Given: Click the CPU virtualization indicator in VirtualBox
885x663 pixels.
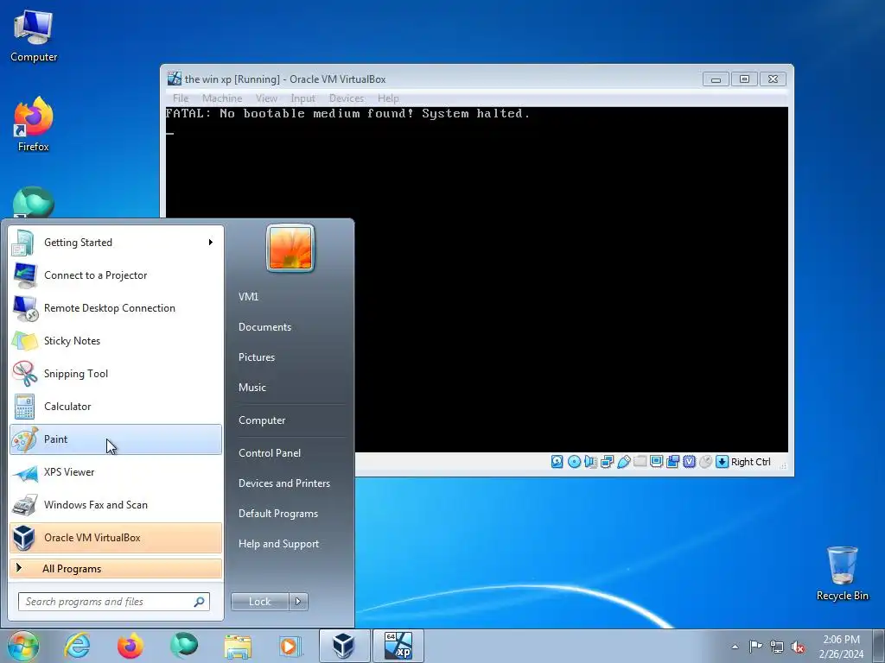Looking at the screenshot, I should point(689,462).
